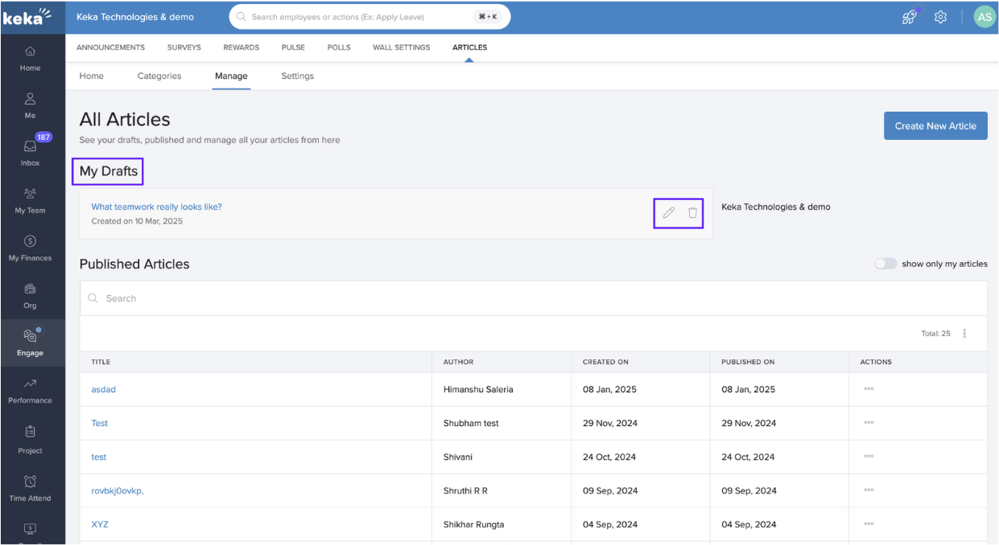Viewport: 999px width, 545px height.
Task: Open Time Attend in sidebar
Action: click(x=30, y=487)
